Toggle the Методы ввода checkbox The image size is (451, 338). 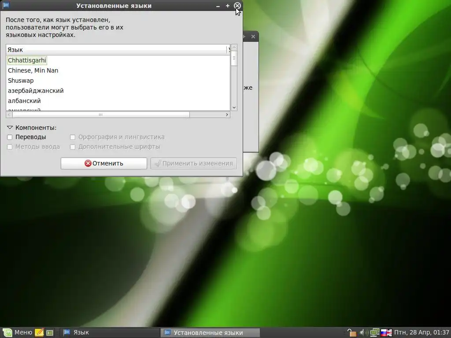pyautogui.click(x=10, y=147)
